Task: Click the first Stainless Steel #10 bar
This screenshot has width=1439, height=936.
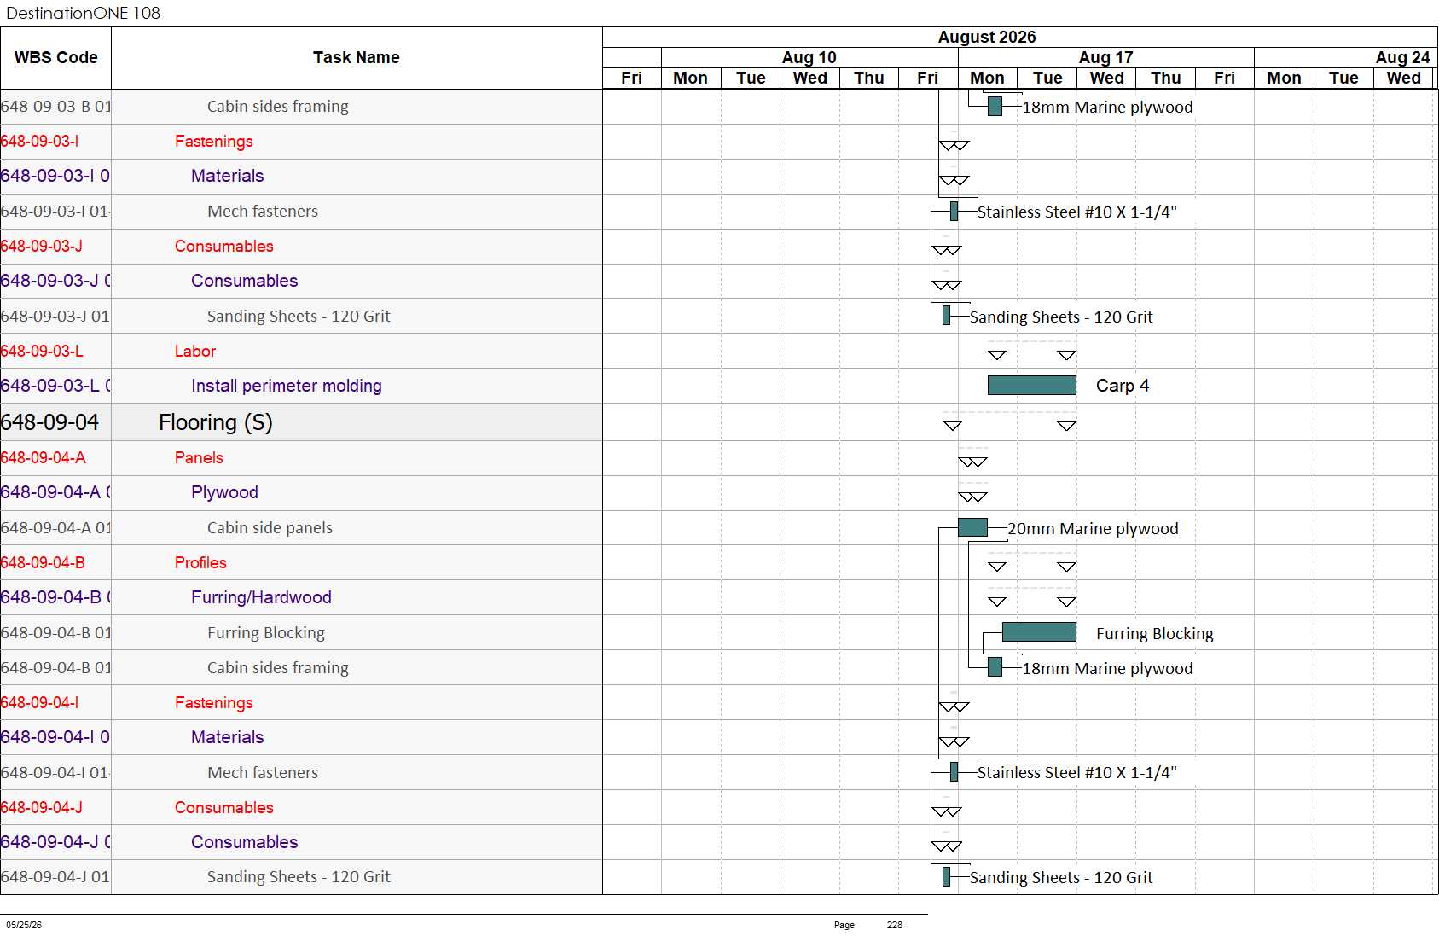Action: click(x=954, y=211)
